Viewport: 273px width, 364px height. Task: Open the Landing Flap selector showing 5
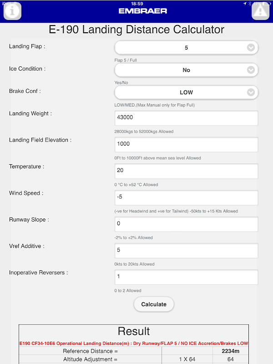pyautogui.click(x=186, y=48)
